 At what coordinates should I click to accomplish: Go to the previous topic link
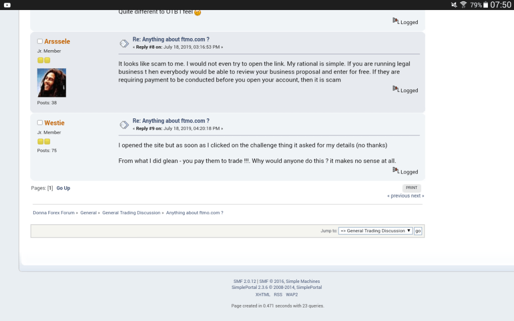(x=400, y=196)
